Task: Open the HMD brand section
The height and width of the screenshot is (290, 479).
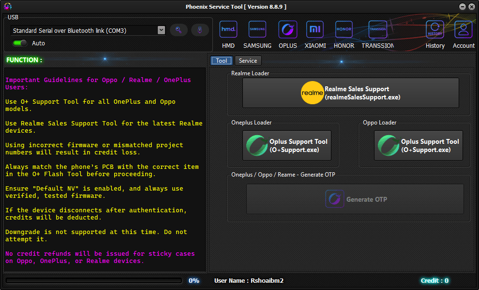Action: 228,34
